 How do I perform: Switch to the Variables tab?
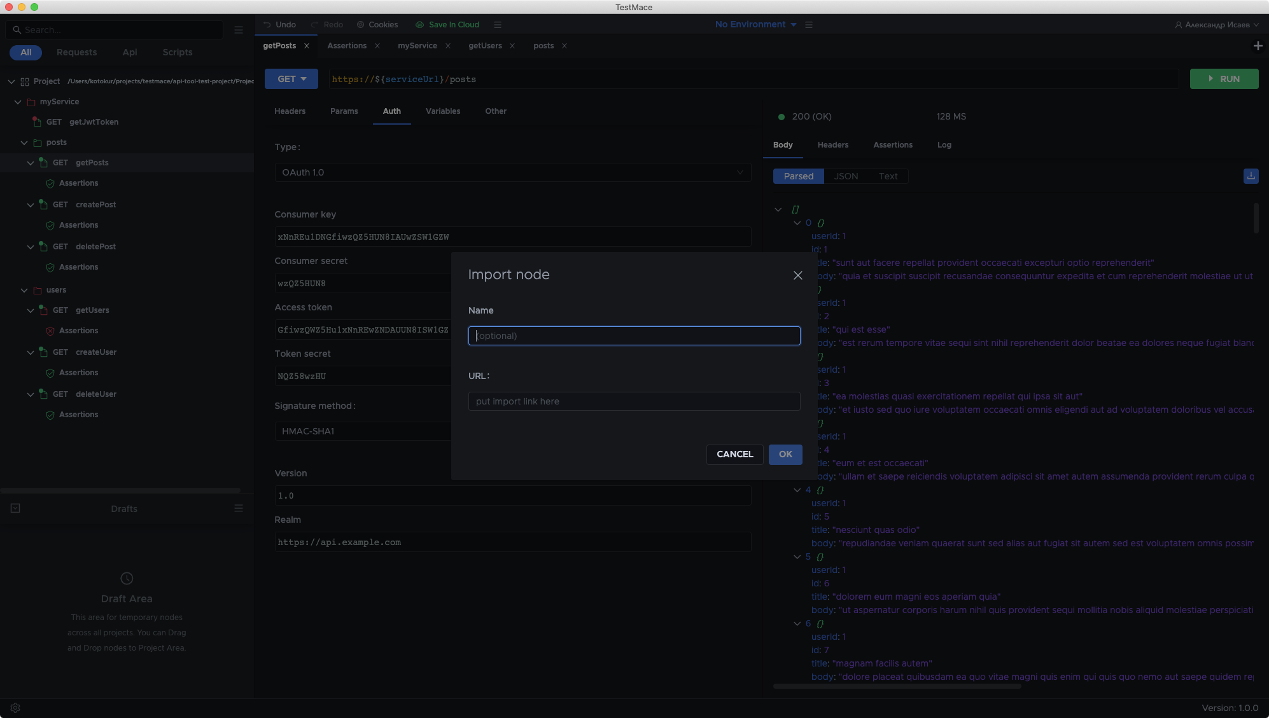442,111
